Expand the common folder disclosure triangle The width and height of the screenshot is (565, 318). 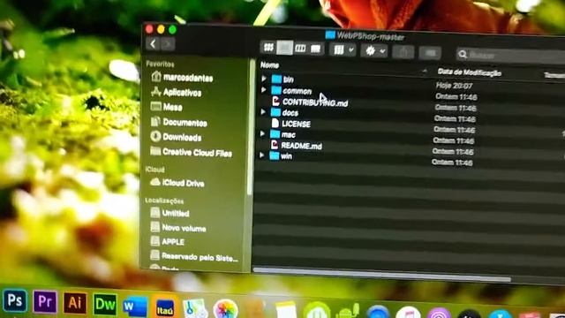coord(263,90)
